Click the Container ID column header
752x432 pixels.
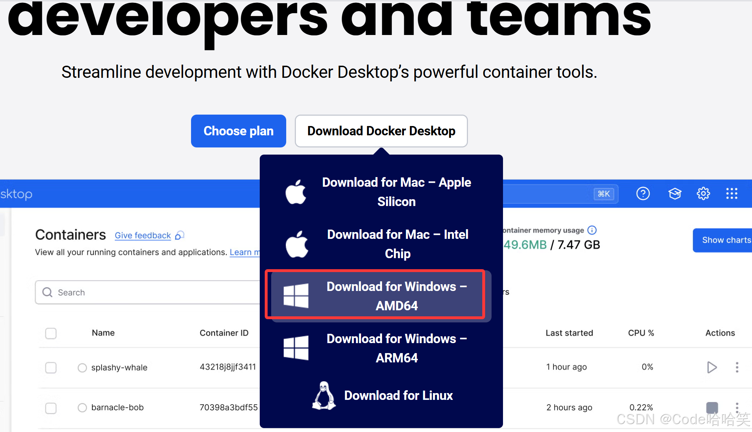(224, 333)
